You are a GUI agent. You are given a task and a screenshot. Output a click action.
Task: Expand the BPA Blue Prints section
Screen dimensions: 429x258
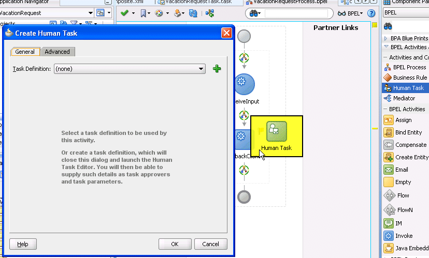(386, 38)
